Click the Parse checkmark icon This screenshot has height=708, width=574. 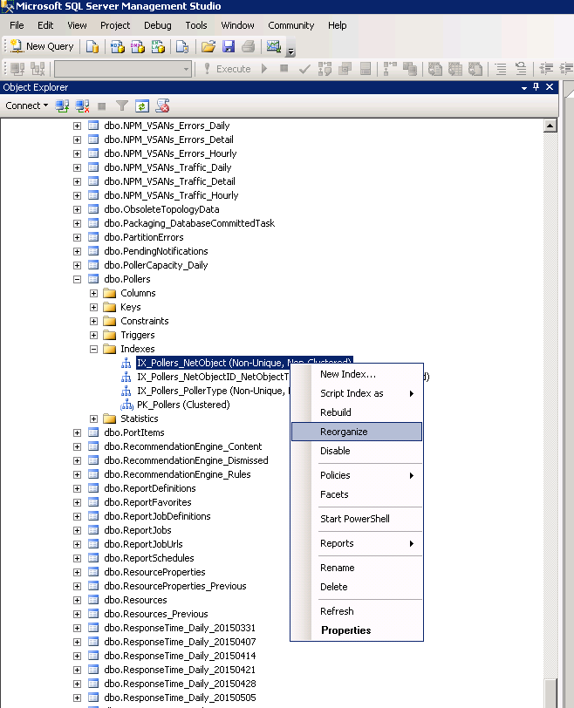304,69
